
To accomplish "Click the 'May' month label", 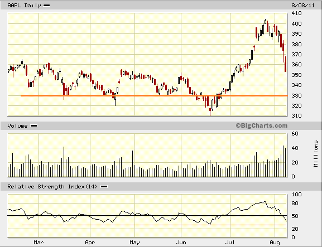I will tap(134, 243).
